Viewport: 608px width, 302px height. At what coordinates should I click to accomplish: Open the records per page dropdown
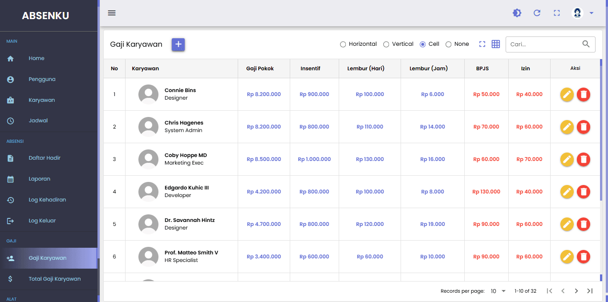(499, 291)
